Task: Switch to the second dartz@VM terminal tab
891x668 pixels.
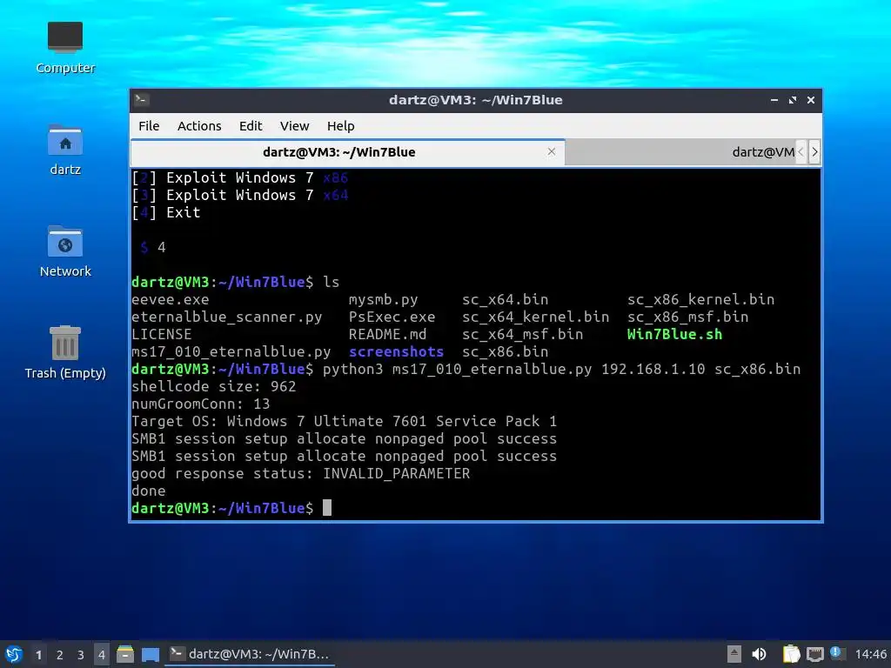Action: pyautogui.click(x=680, y=152)
